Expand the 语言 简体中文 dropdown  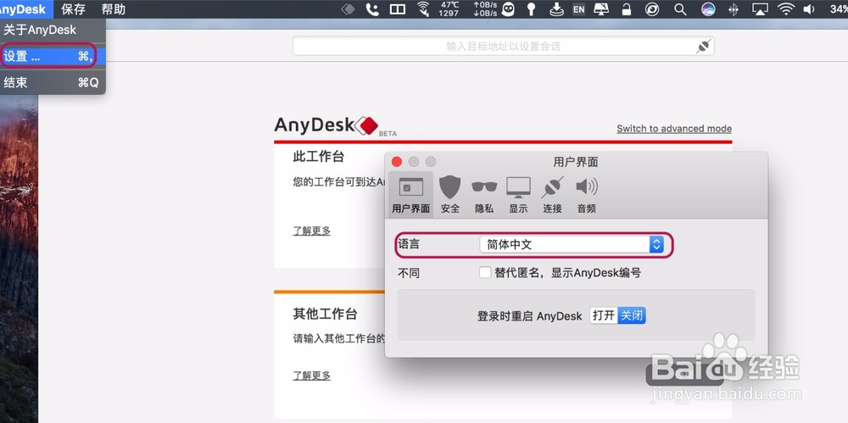(572, 244)
